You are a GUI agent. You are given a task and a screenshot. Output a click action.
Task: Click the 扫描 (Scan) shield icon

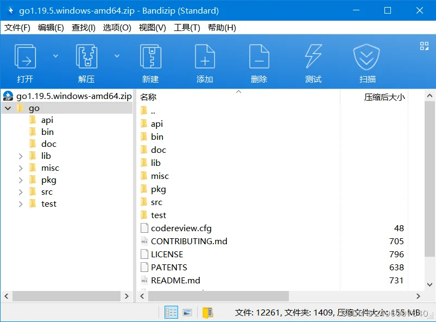367,57
